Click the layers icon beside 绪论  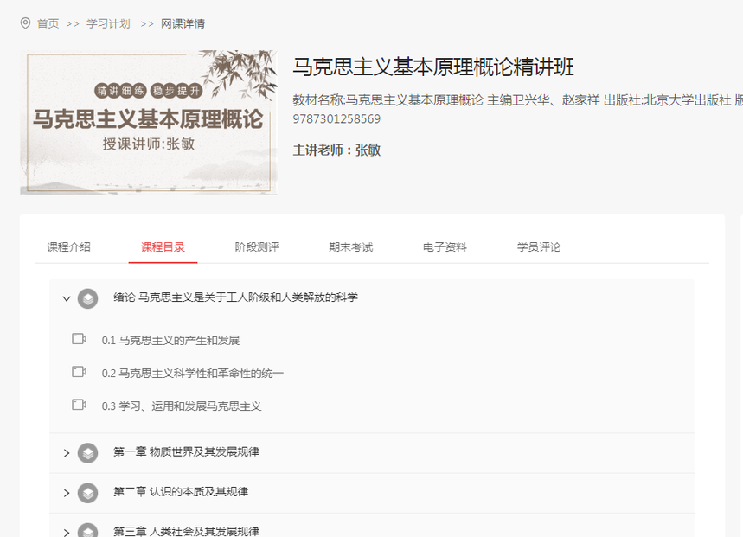(87, 299)
